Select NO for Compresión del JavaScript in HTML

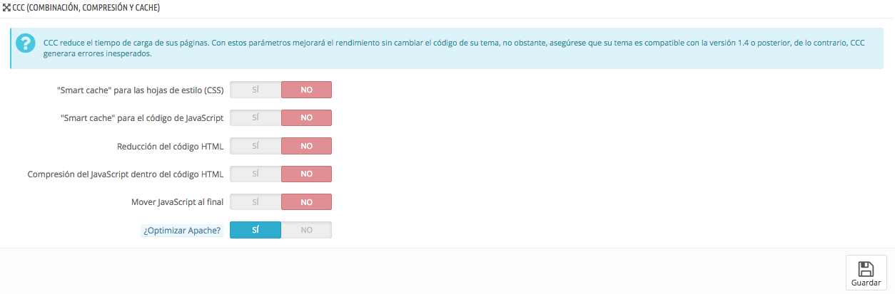(x=306, y=174)
